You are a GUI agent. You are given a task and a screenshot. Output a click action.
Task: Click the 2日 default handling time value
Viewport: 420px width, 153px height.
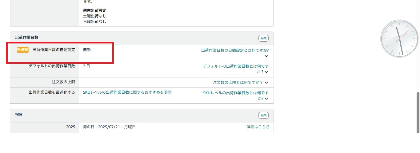(86, 66)
